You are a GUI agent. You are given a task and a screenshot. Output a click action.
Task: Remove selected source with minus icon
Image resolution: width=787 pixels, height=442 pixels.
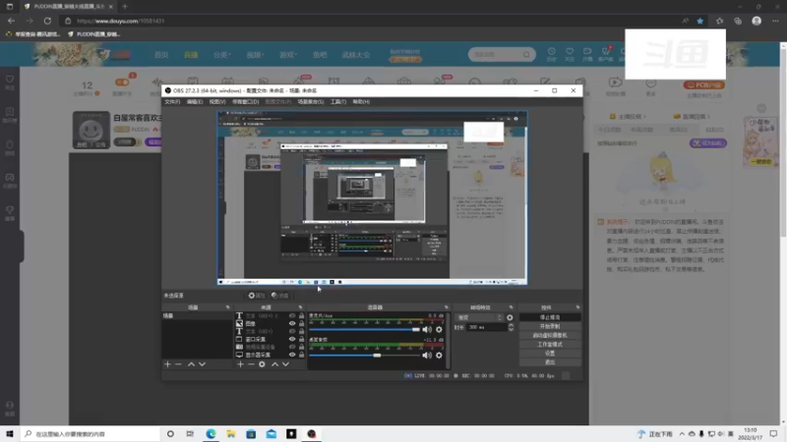[x=251, y=364]
